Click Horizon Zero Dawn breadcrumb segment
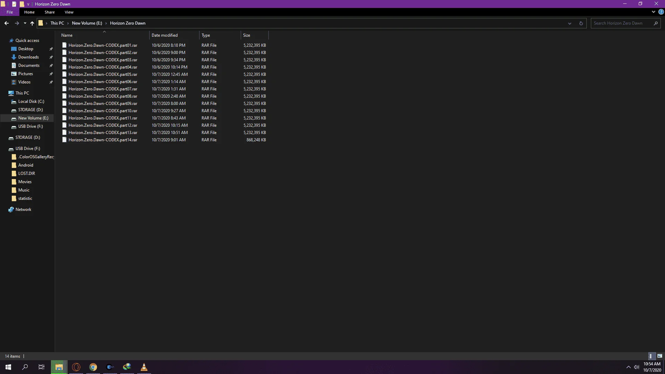 [x=128, y=23]
